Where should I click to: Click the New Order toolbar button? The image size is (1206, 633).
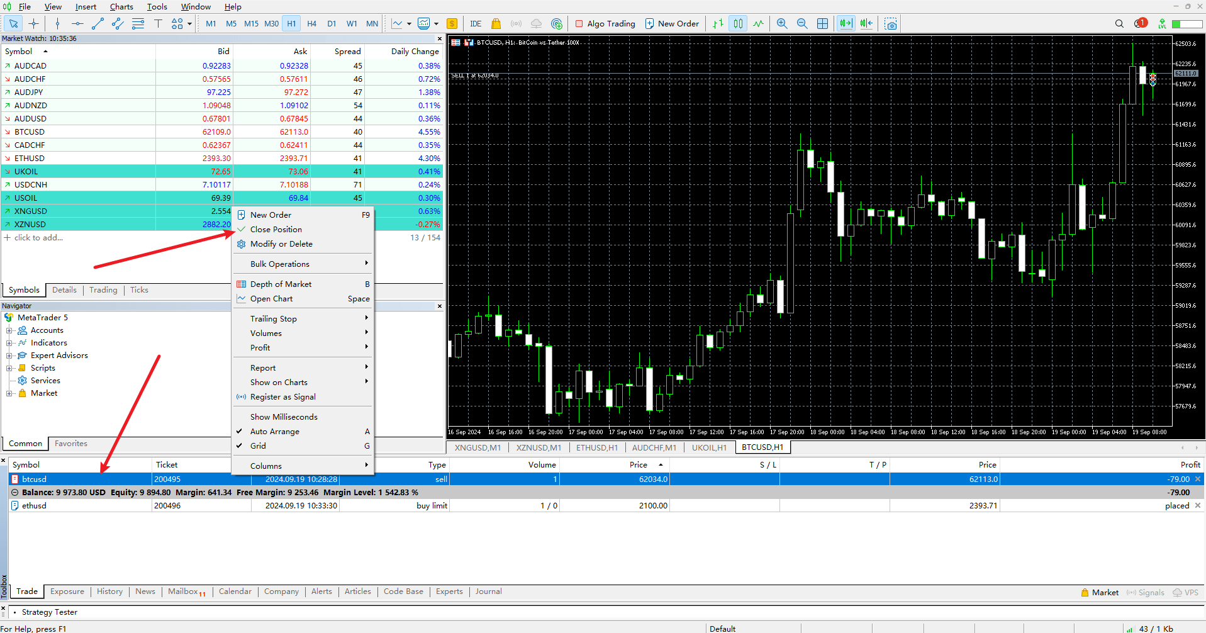(672, 24)
